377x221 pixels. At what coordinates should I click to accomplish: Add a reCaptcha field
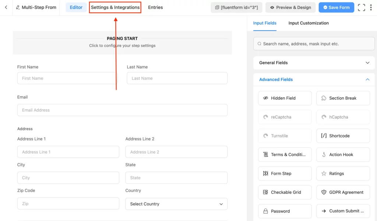tap(285, 117)
